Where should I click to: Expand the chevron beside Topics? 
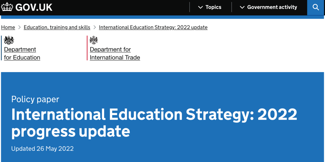200,7
